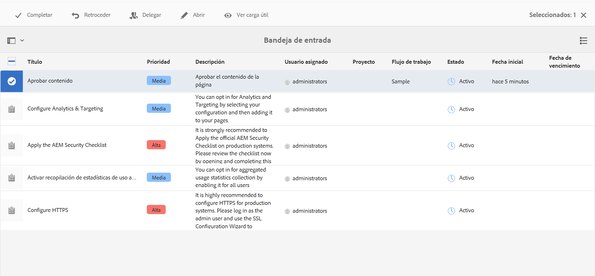Select the Configure Analytics & Targeting row icon
This screenshot has width=595, height=276.
12,109
